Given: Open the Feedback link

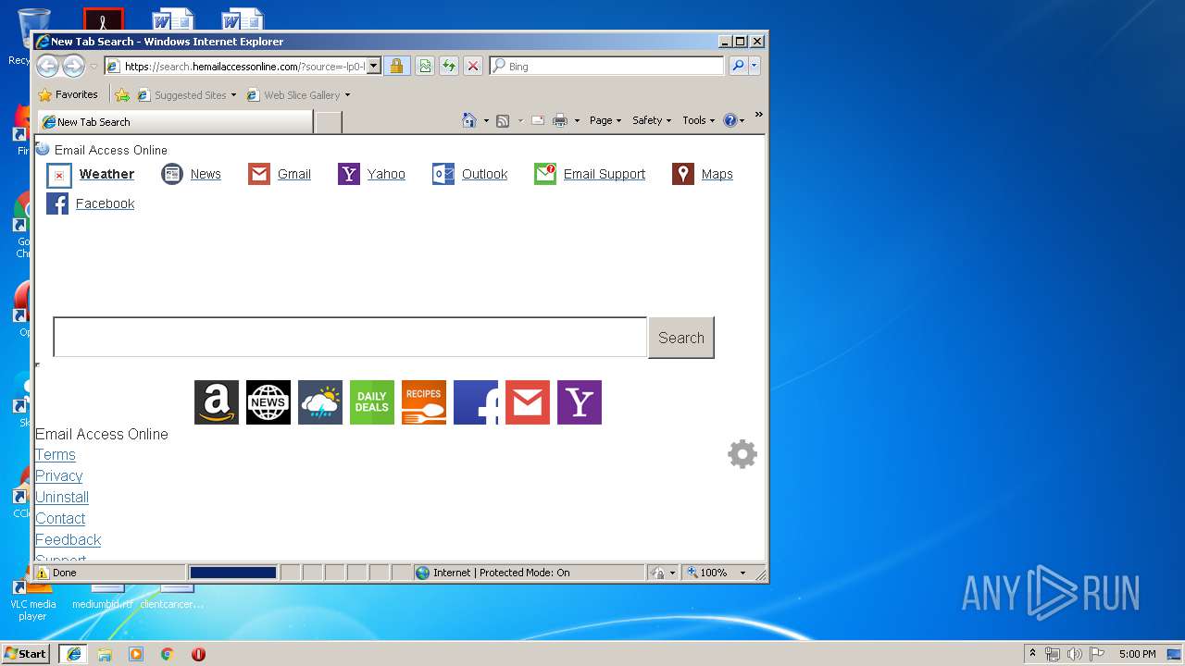Looking at the screenshot, I should 69,540.
